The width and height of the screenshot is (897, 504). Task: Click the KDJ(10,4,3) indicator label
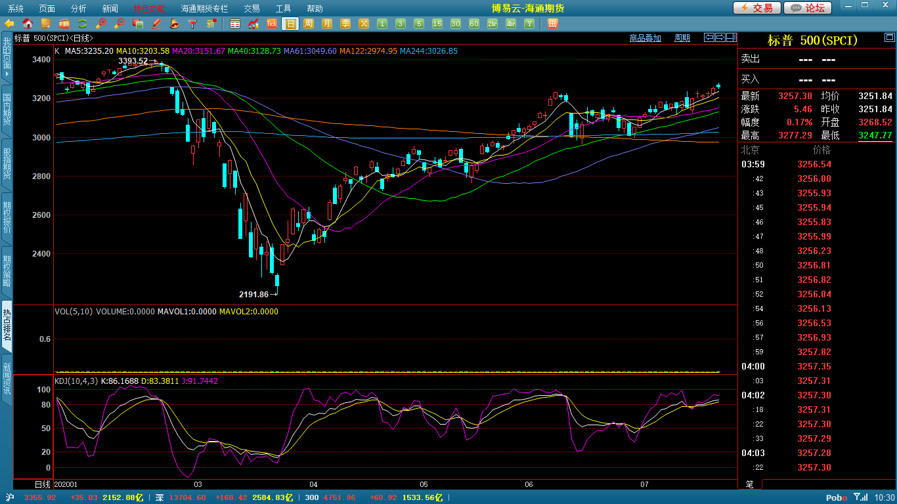(76, 381)
